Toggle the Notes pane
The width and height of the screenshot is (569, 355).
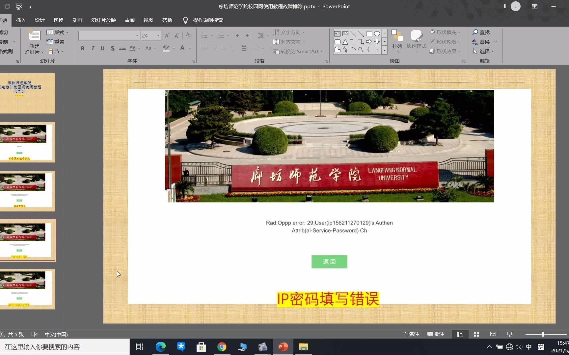tap(411, 334)
